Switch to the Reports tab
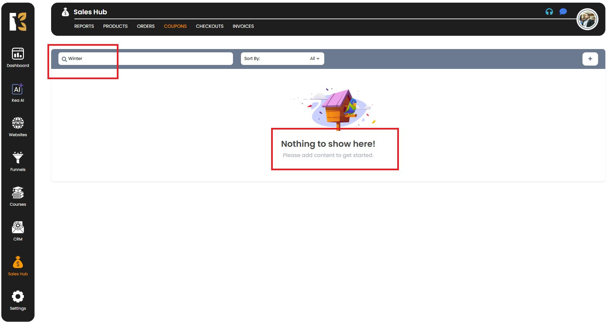 pos(84,26)
